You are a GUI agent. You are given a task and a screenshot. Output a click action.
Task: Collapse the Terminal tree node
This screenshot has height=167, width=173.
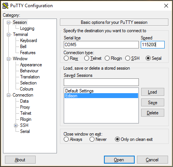pos(8,34)
